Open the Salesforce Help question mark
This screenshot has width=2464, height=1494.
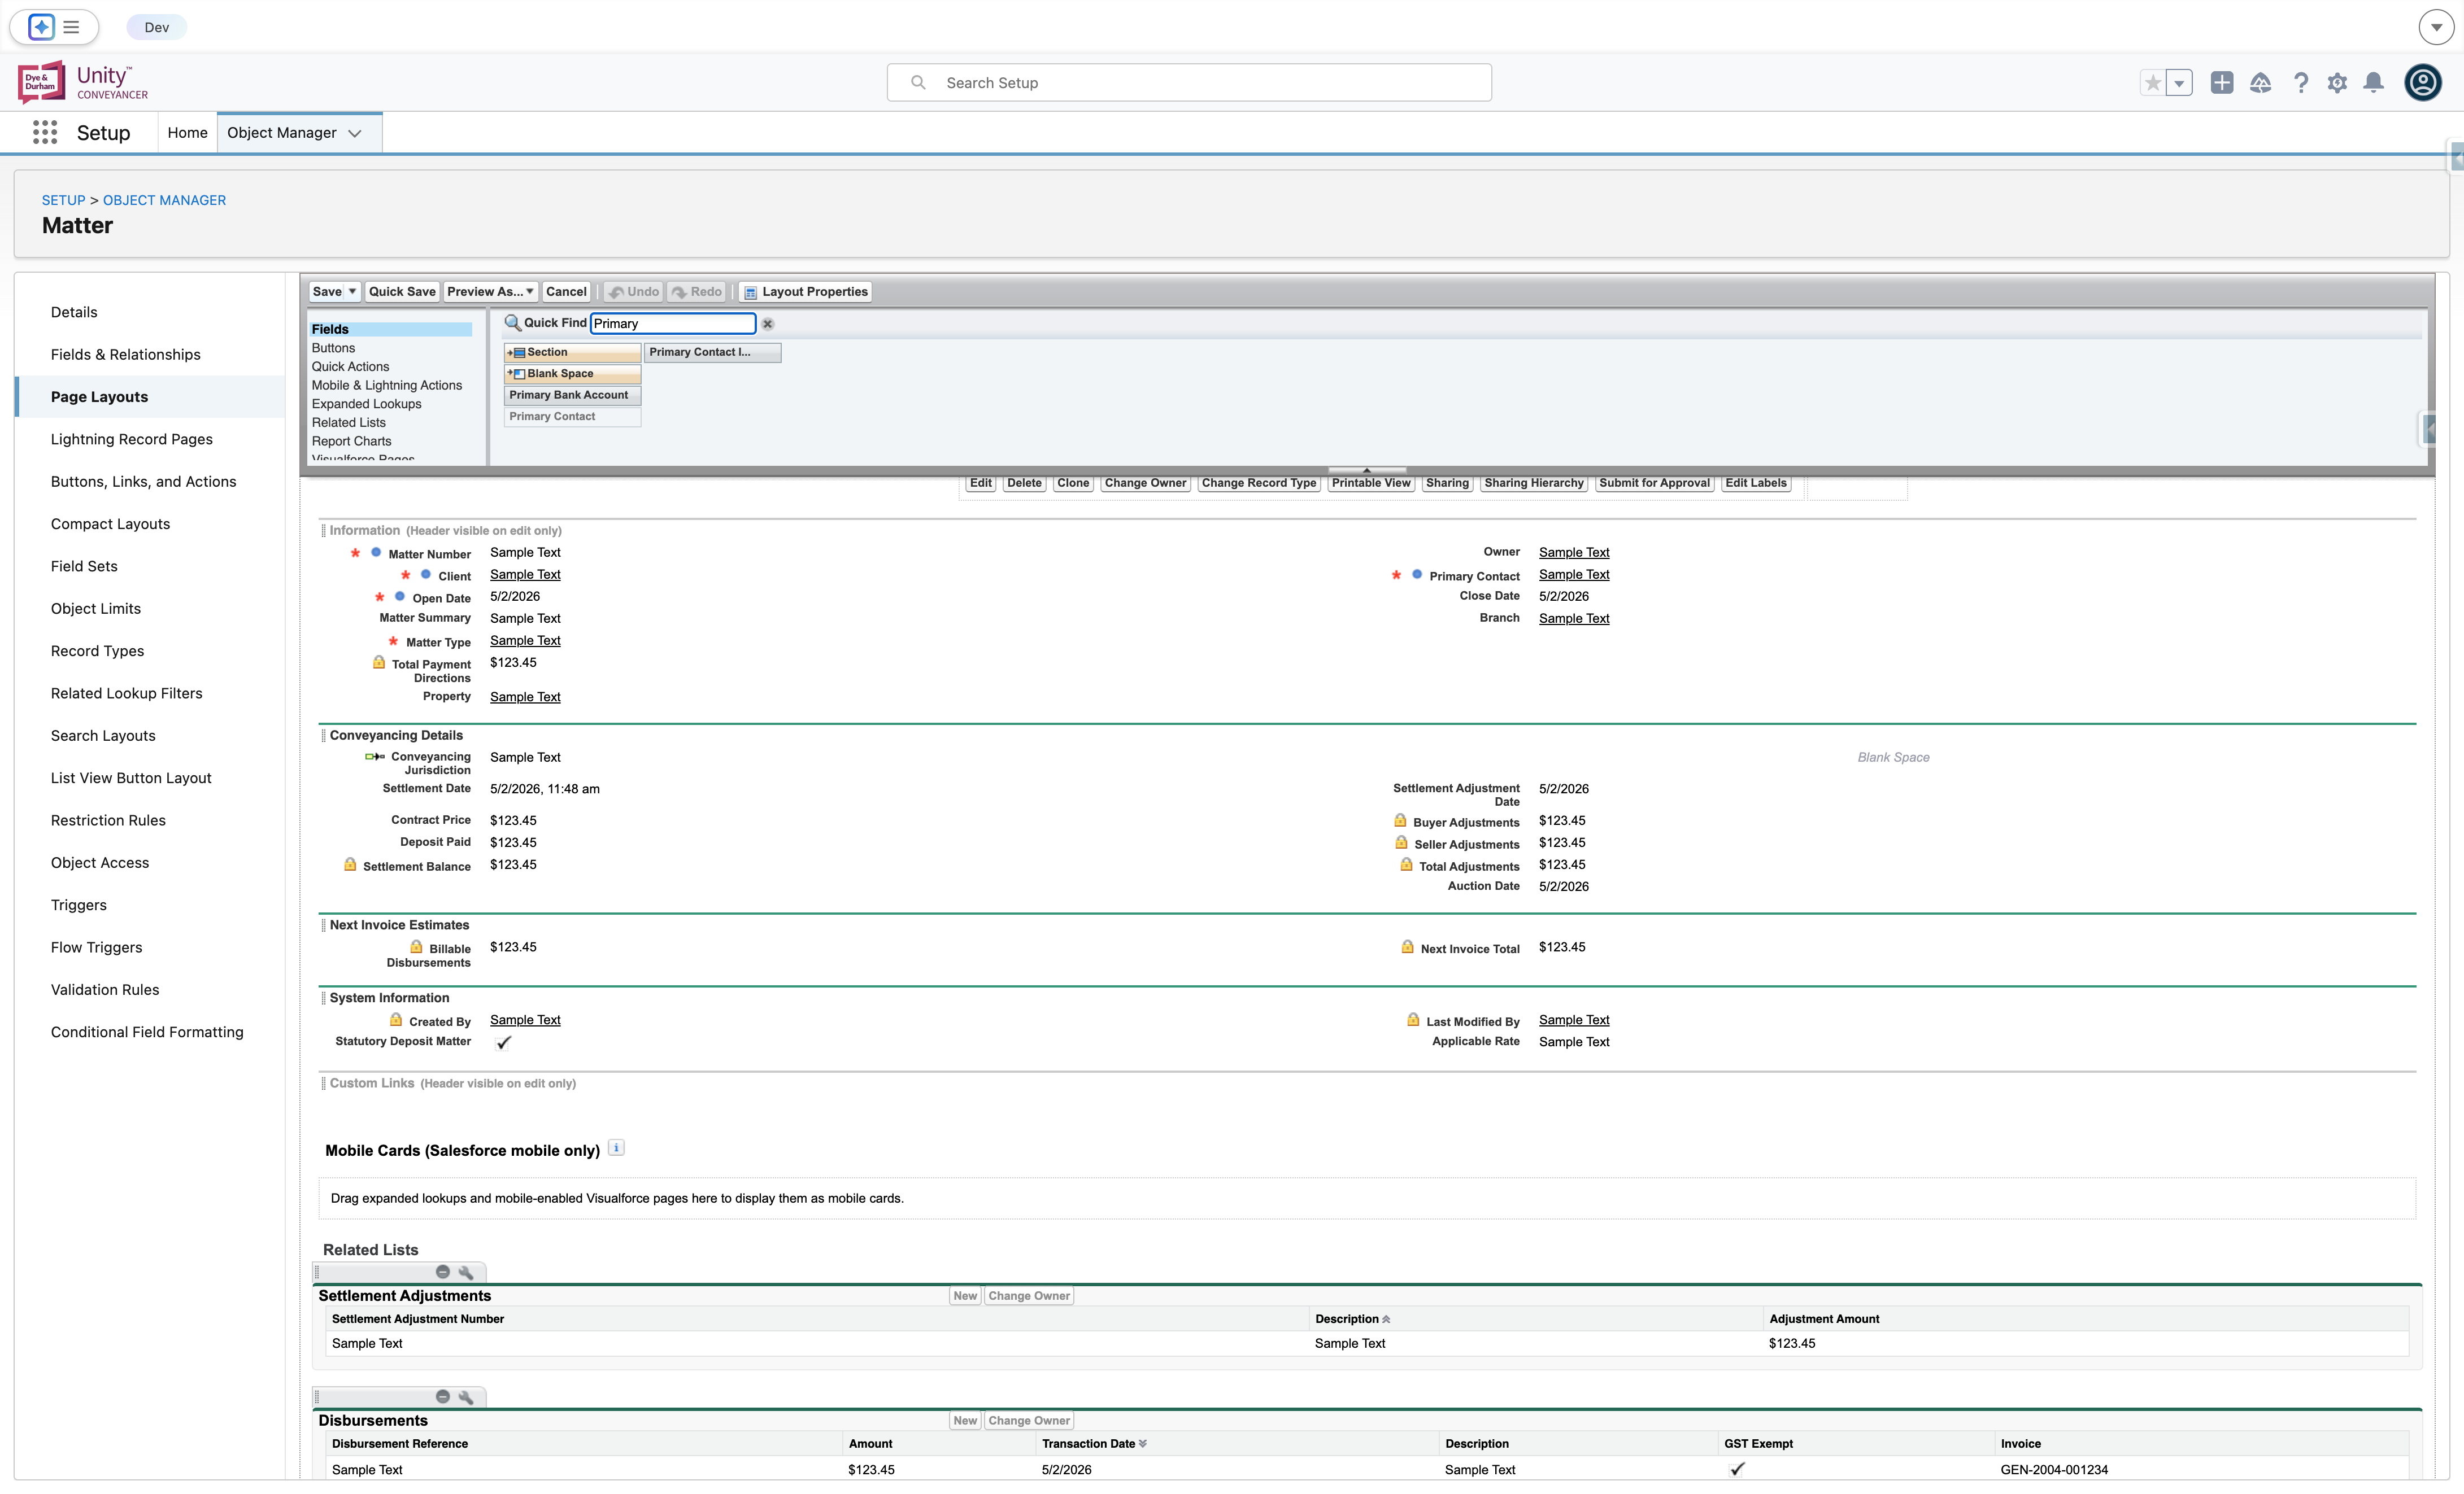click(2301, 83)
